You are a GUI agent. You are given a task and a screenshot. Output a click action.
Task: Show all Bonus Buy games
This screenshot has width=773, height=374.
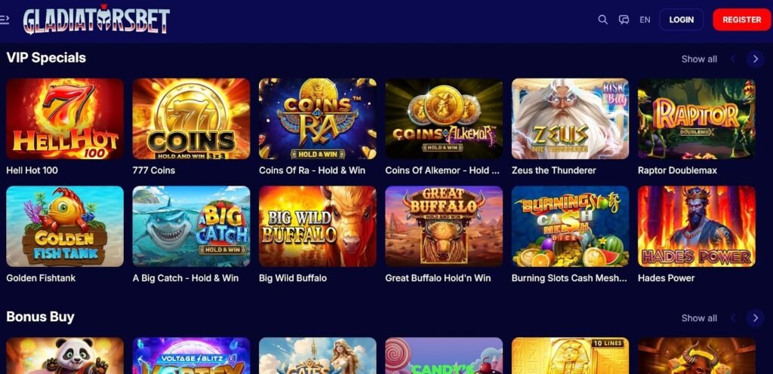(699, 318)
